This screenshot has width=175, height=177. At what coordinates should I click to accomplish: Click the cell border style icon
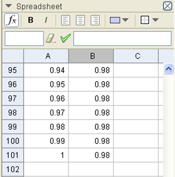145,20
